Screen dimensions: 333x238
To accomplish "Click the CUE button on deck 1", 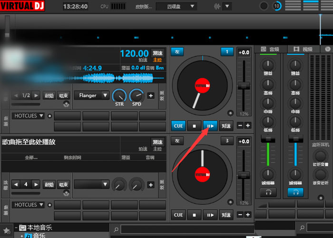I will tap(178, 126).
